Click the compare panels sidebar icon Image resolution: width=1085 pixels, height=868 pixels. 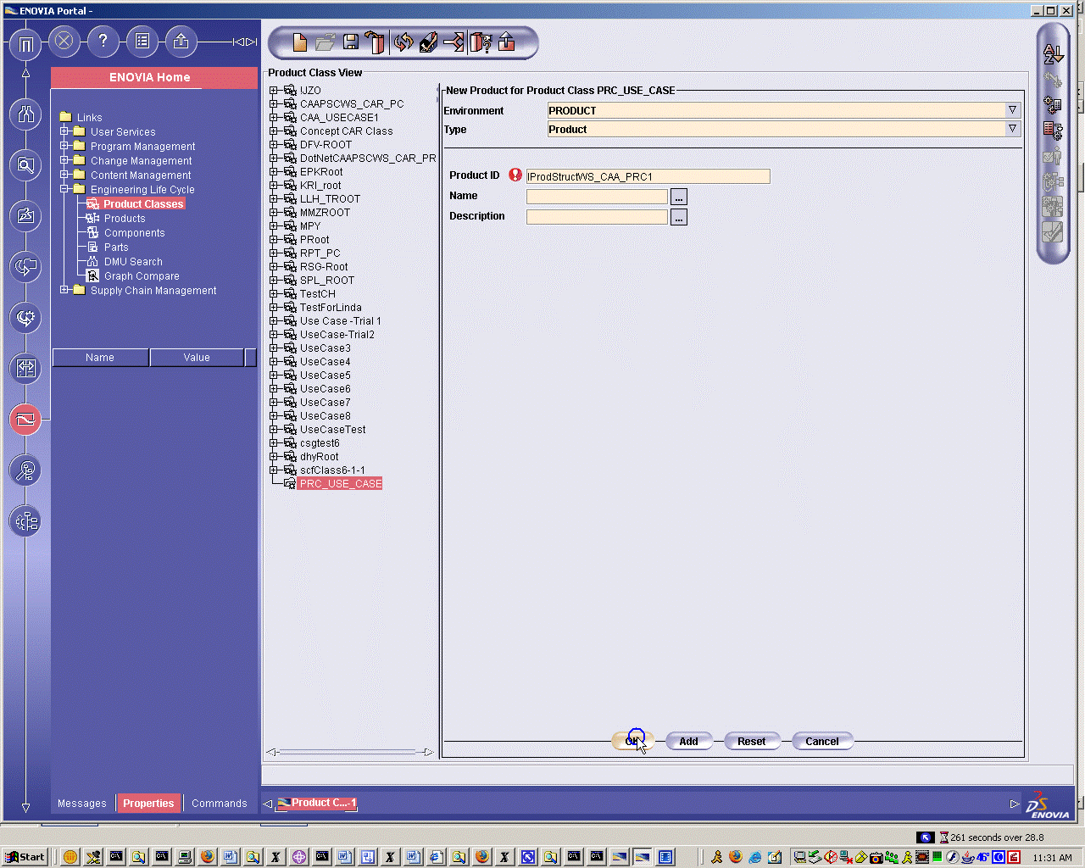(x=25, y=368)
